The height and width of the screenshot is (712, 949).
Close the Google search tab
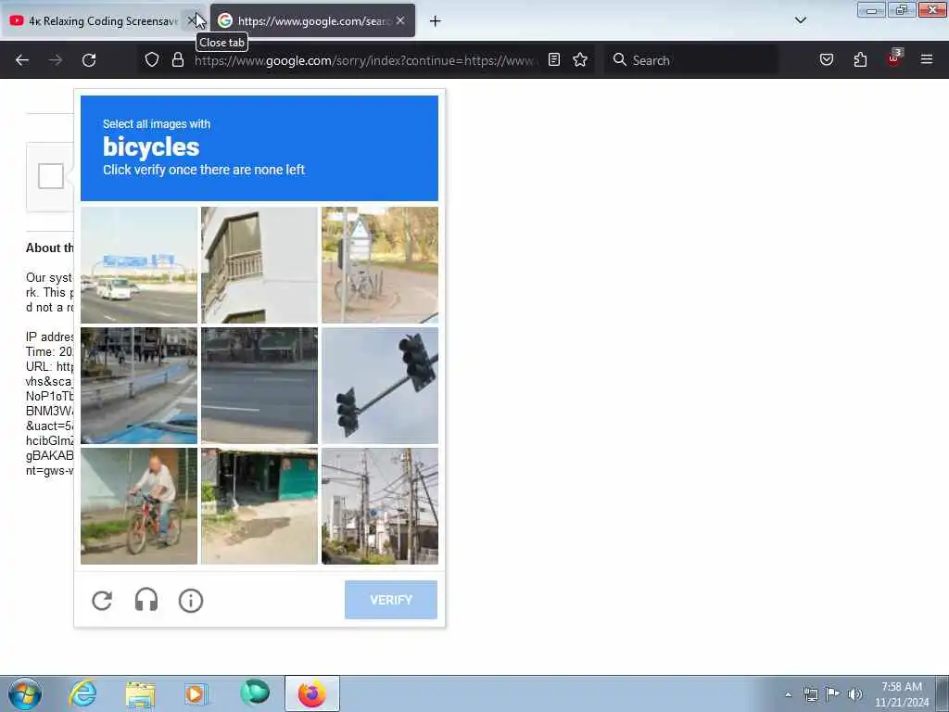coord(400,20)
